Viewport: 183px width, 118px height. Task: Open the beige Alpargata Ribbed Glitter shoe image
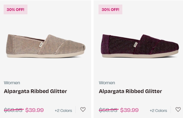pos(46,46)
